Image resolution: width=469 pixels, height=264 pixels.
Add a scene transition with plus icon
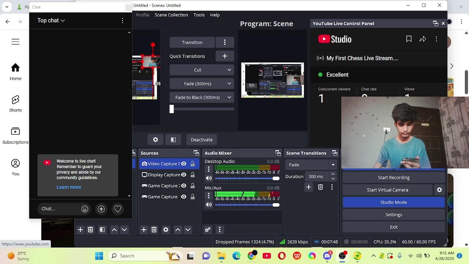pyautogui.click(x=309, y=187)
